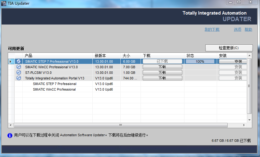
Task: Click the vertical scrollbar thumb of the update list
Action: pyautogui.click(x=249, y=86)
